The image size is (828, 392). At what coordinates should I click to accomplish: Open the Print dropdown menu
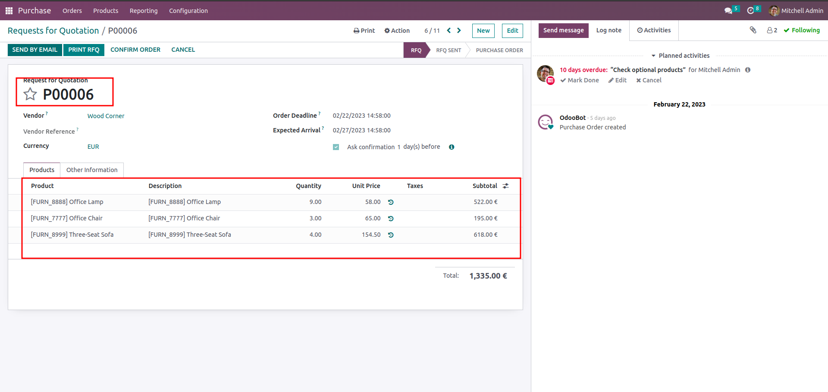[364, 31]
